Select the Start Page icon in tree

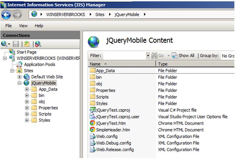12,52
